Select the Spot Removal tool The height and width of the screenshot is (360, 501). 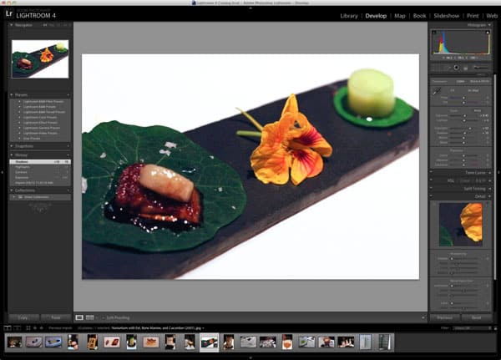click(x=449, y=68)
